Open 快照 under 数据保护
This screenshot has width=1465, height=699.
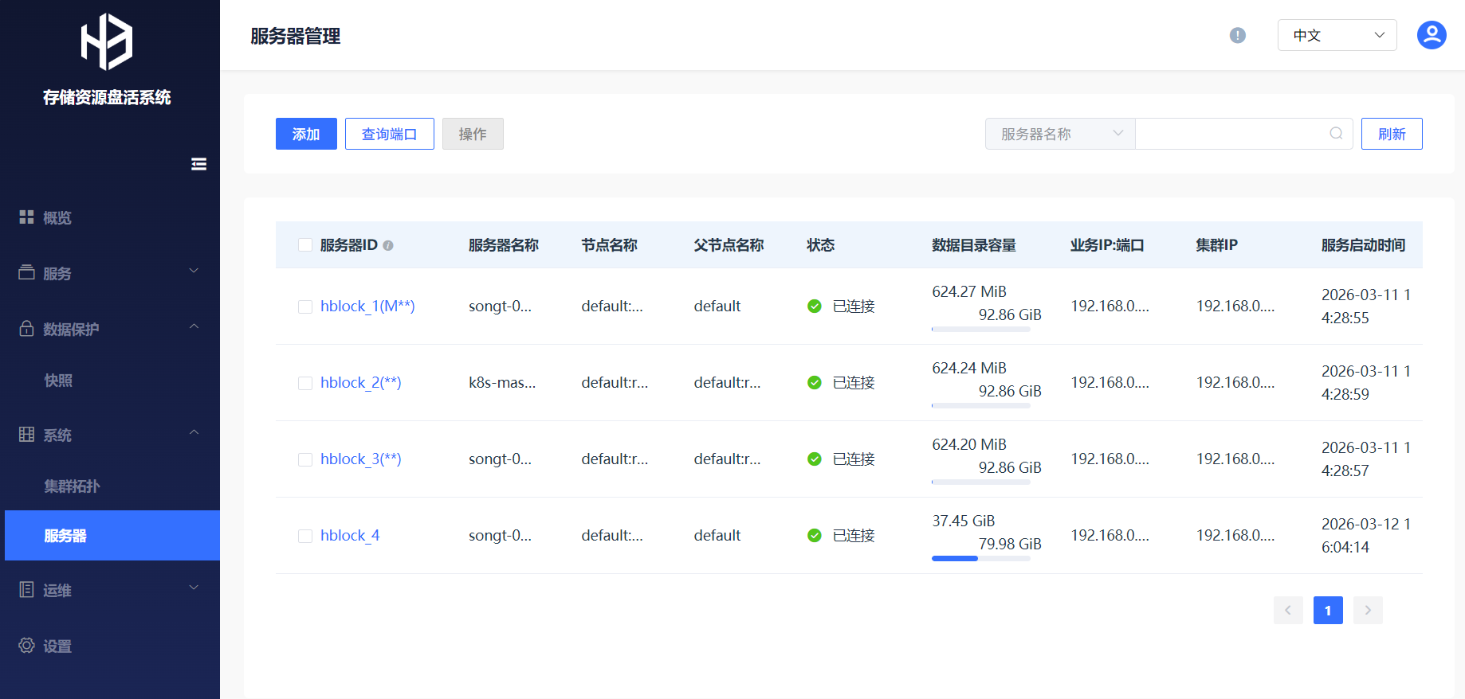(58, 381)
